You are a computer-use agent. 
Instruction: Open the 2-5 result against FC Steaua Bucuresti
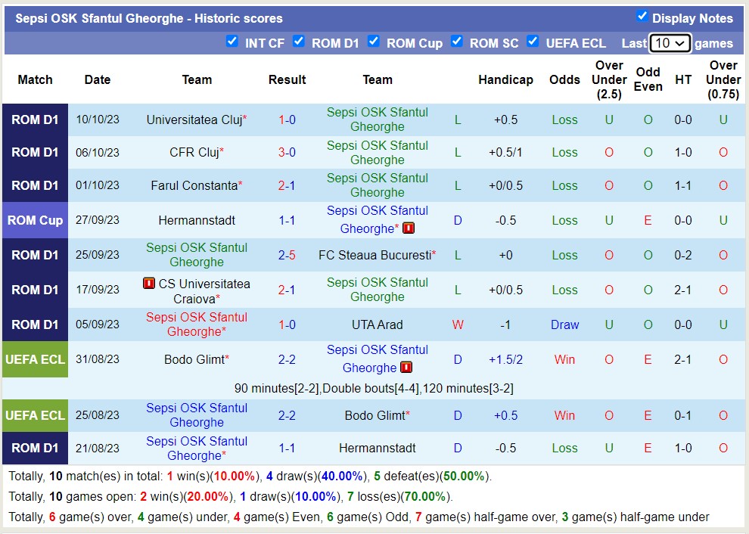287,255
